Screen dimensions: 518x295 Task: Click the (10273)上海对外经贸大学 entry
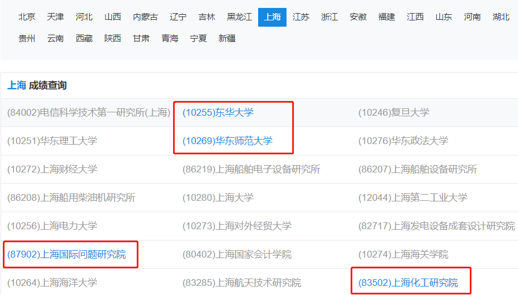click(237, 226)
